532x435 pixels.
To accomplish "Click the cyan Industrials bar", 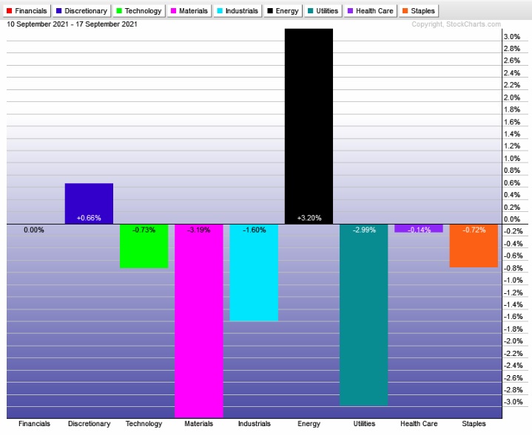I will 254,273.
